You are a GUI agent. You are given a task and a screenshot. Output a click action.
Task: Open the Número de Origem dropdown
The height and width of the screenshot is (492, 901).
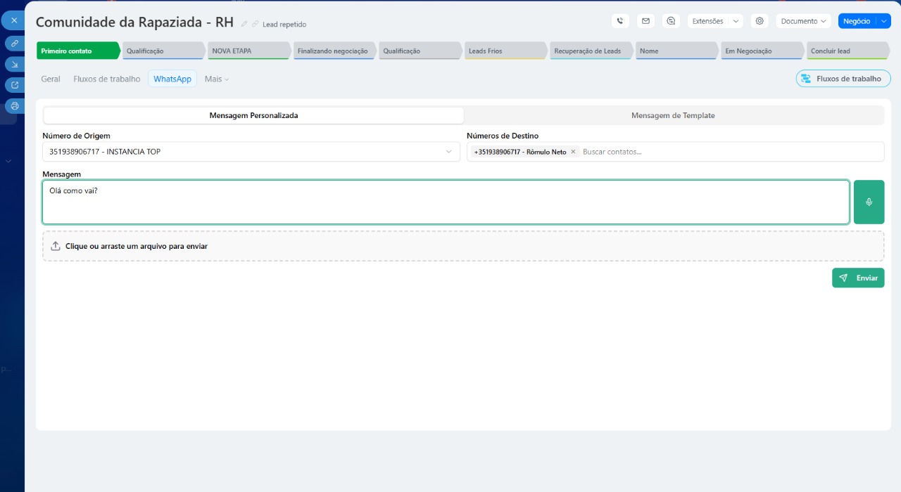(x=251, y=152)
